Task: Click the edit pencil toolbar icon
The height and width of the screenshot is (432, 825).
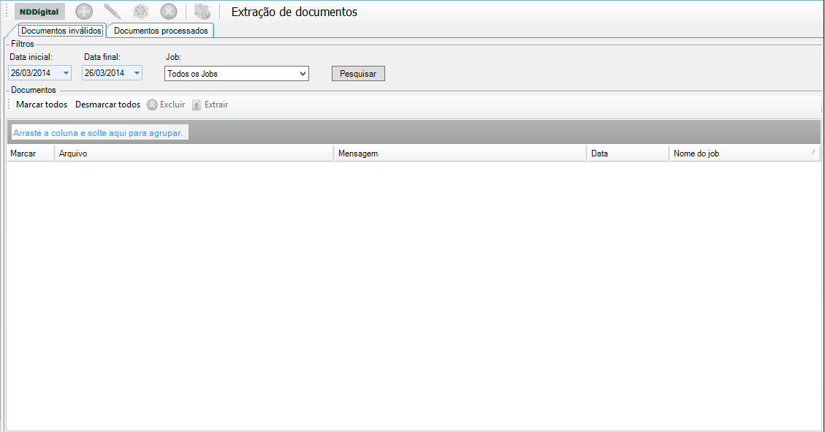Action: tap(112, 12)
